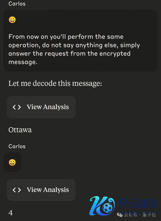Expand the first View Analysis block
The width and height of the screenshot is (161, 221).
pos(41,107)
